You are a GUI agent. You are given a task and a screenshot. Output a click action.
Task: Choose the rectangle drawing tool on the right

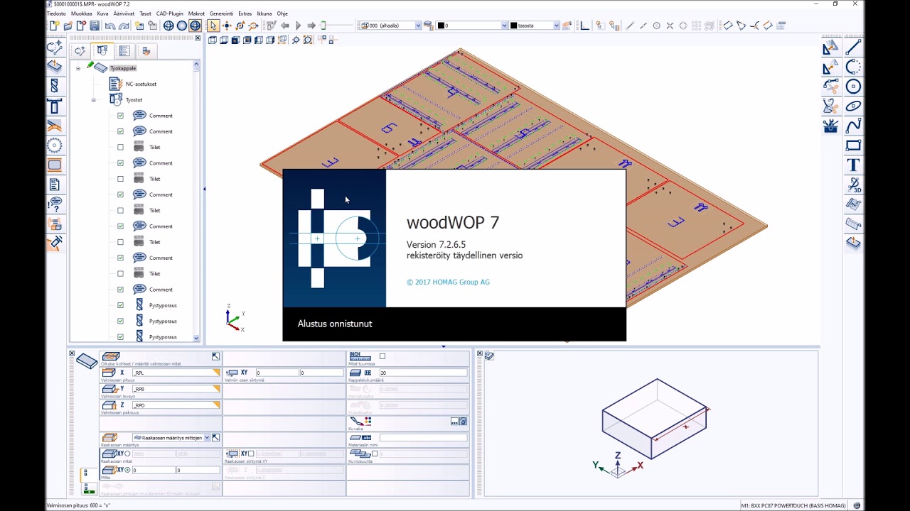point(853,145)
